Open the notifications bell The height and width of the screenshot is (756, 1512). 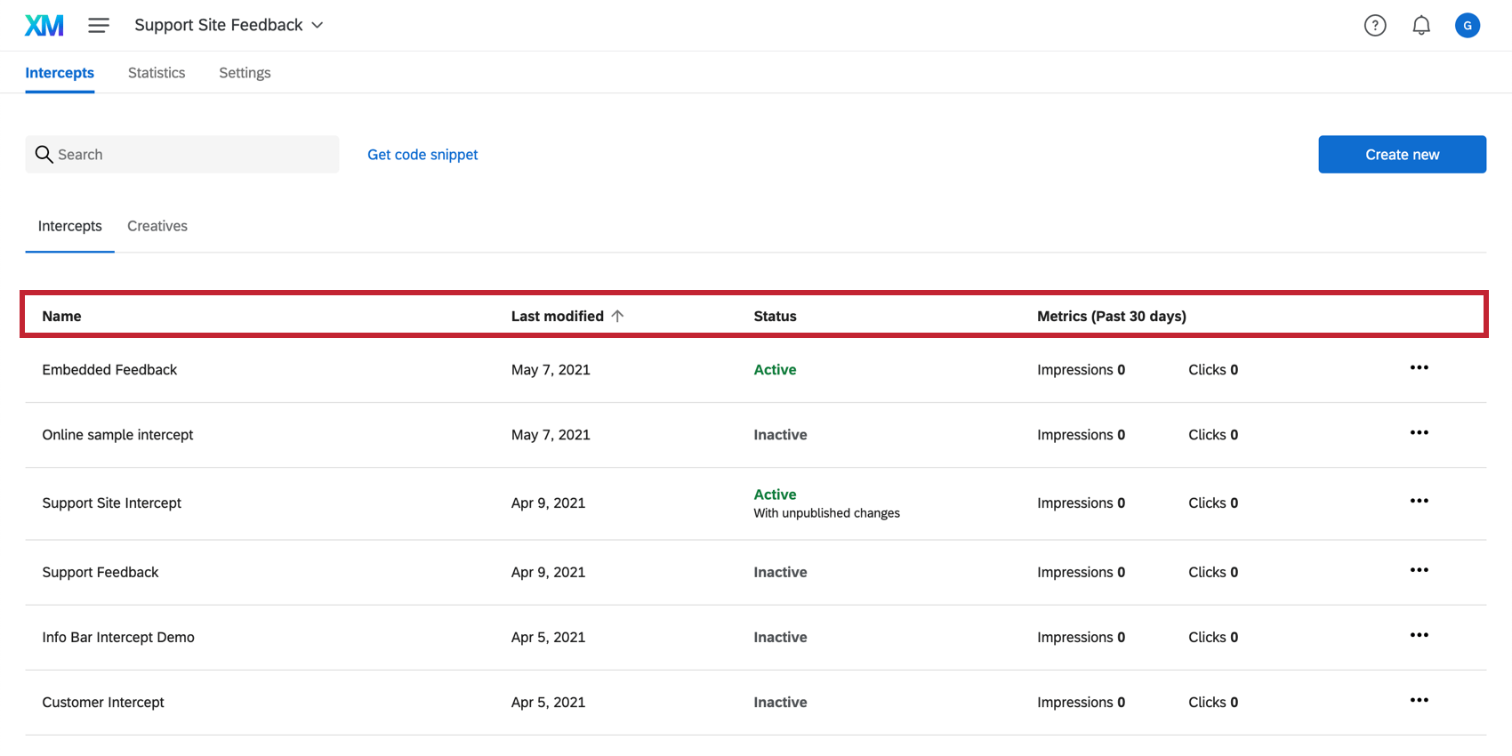(x=1421, y=26)
